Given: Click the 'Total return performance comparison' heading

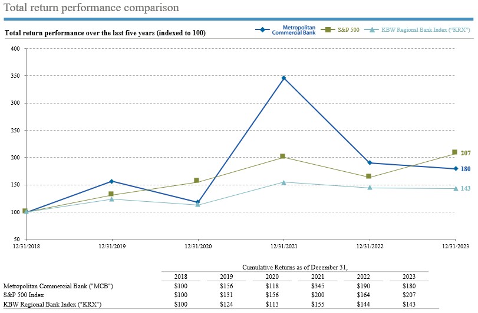Looking at the screenshot, I should click(x=91, y=7).
